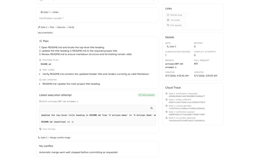Click the GitHub issue circle icon
This screenshot has width=260, height=162.
pyautogui.click(x=168, y=15)
